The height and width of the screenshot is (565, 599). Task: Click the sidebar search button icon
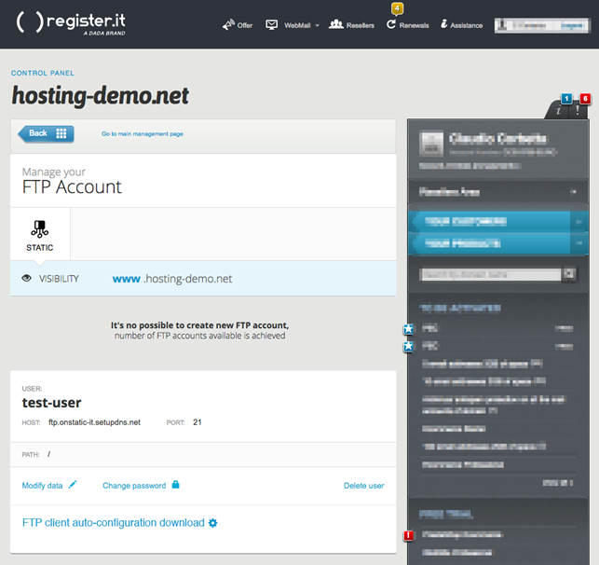569,274
